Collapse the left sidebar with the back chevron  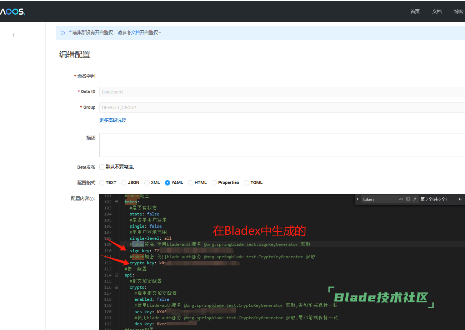click(14, 35)
